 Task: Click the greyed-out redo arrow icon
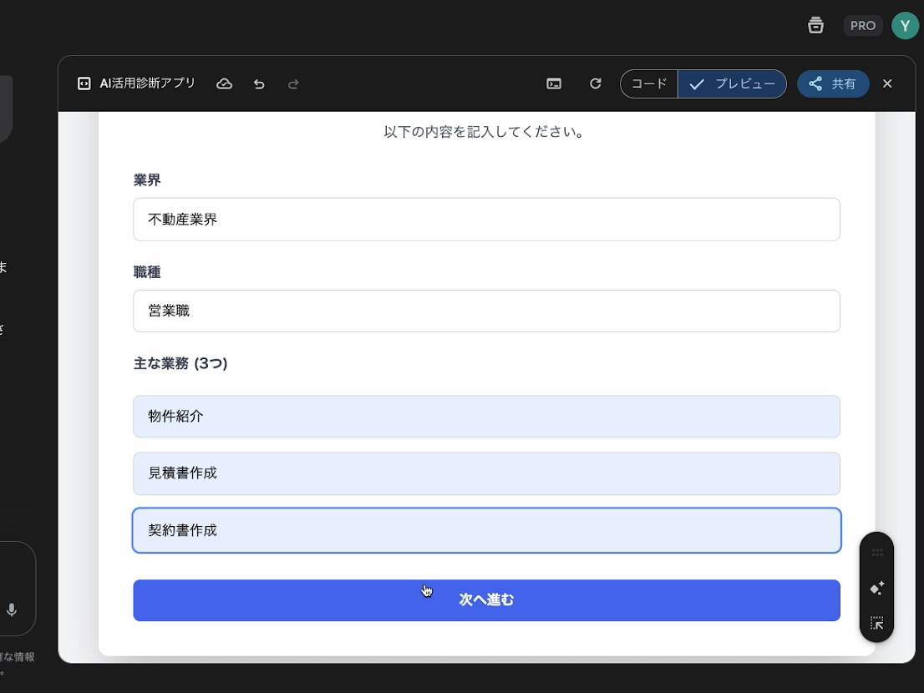[x=293, y=83]
